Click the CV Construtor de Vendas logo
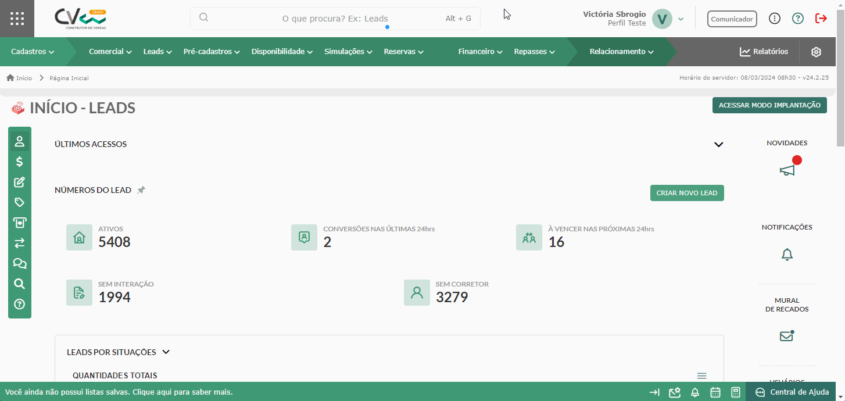The image size is (845, 401). click(81, 19)
